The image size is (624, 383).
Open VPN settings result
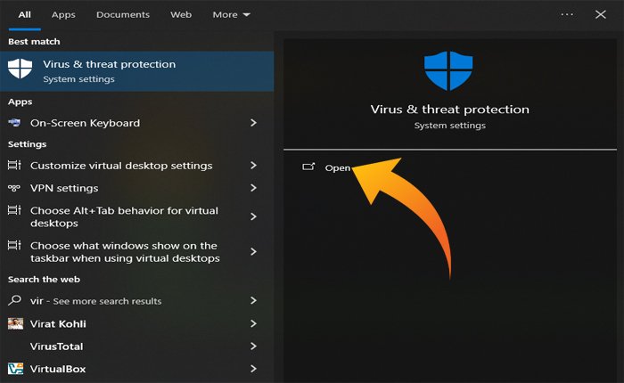(137, 188)
